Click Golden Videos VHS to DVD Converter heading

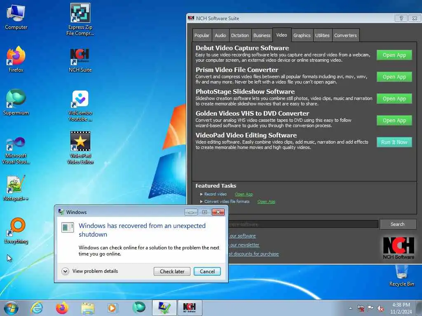(252, 114)
